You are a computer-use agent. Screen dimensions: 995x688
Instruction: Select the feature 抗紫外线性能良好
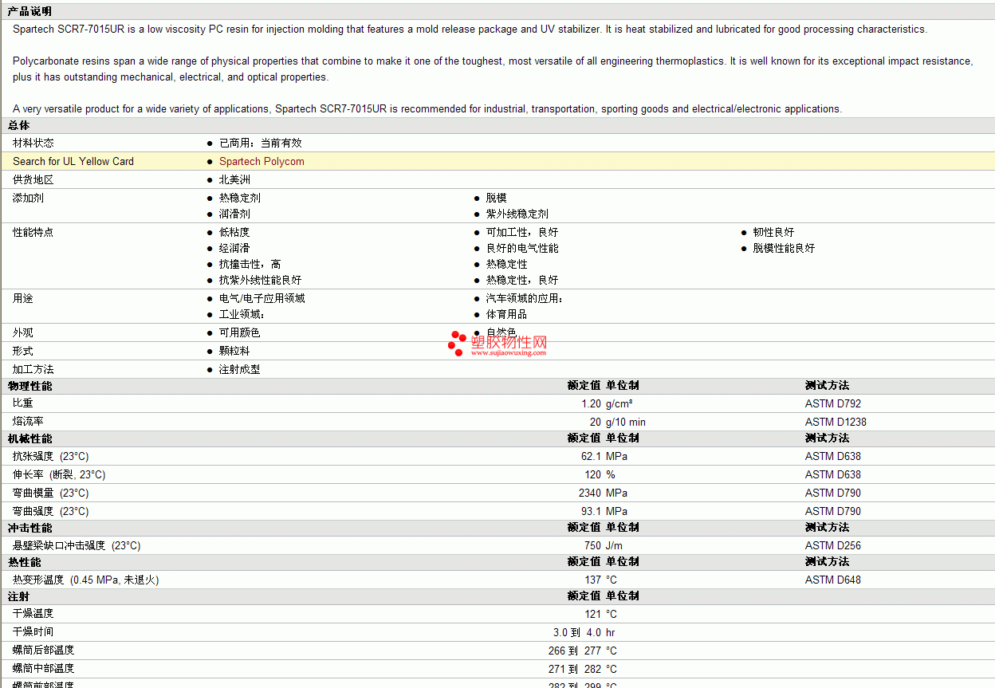(261, 280)
